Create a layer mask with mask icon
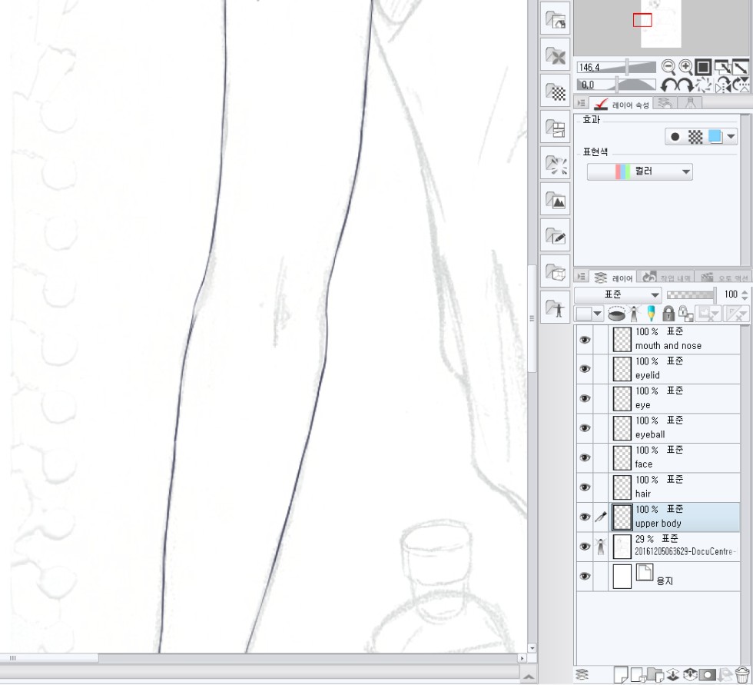The width and height of the screenshot is (753, 685). click(x=708, y=674)
